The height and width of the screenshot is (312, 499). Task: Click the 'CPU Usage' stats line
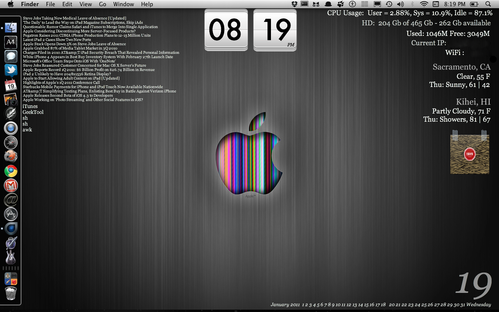[410, 13]
